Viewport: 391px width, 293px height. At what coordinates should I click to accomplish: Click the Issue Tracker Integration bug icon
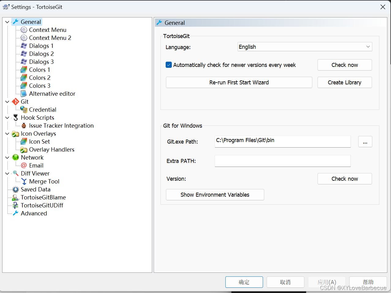[24, 125]
